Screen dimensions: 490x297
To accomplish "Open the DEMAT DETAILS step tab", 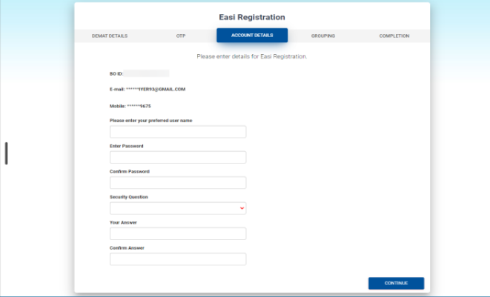I will tap(110, 36).
